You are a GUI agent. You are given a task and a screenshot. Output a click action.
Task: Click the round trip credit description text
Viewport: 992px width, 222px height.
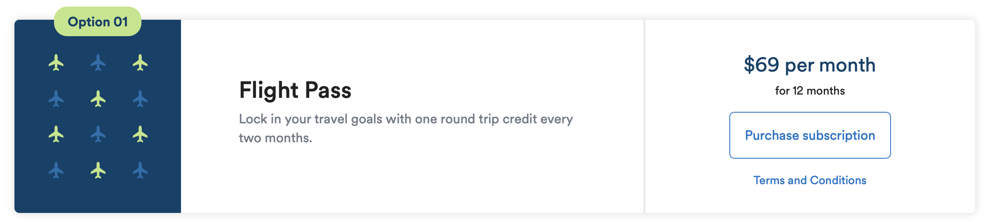tap(406, 128)
